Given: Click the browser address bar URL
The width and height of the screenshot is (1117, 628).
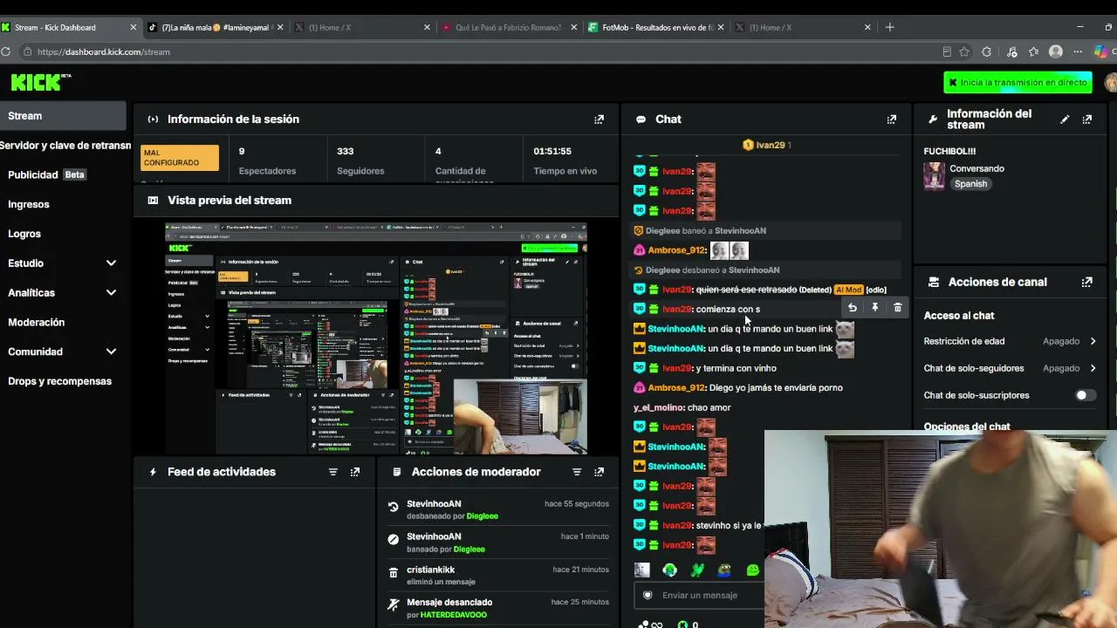Looking at the screenshot, I should click(x=104, y=52).
